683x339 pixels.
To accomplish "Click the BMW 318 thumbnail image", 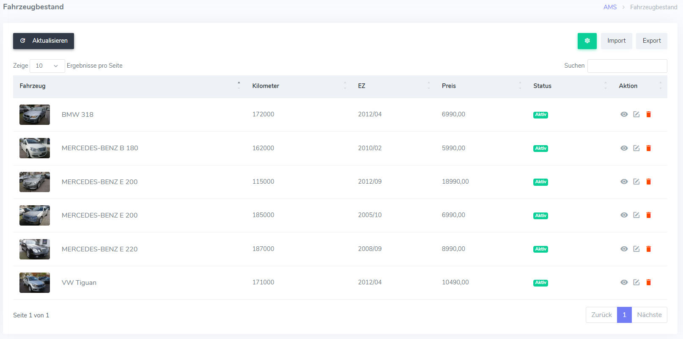I will [x=35, y=115].
